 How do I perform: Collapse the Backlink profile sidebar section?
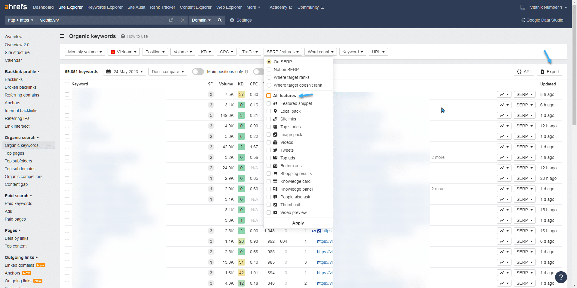tap(22, 72)
